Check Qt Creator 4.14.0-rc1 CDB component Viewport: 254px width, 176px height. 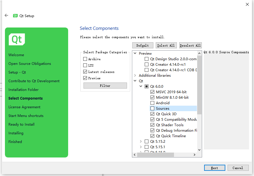pyautogui.click(x=146, y=70)
